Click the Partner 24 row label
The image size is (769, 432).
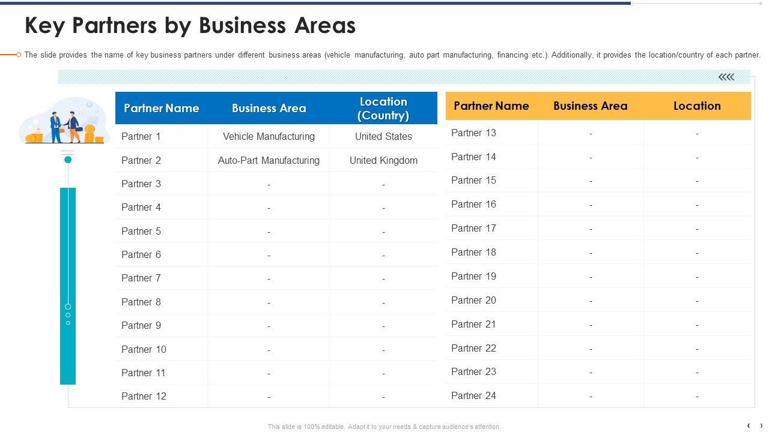click(473, 395)
